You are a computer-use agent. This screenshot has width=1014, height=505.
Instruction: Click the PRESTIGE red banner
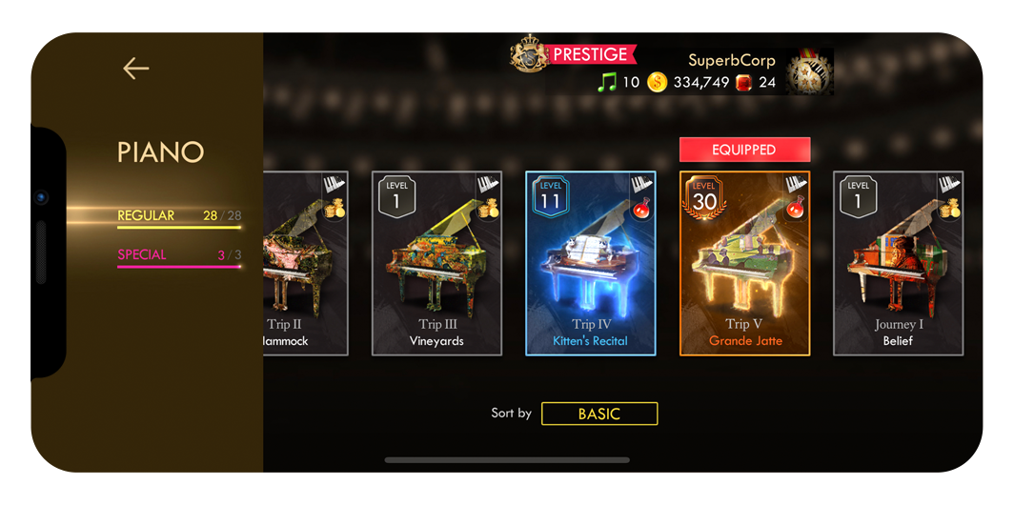(x=591, y=54)
